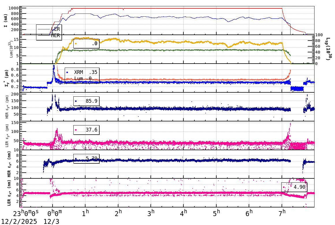Click the '150' tick on LER εy* axis
The height and width of the screenshot is (225, 335).
15,123
